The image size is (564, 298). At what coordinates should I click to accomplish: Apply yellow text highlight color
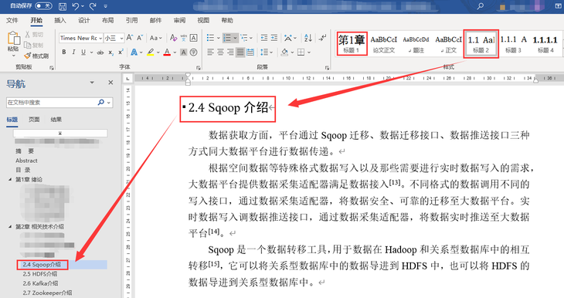[151, 52]
